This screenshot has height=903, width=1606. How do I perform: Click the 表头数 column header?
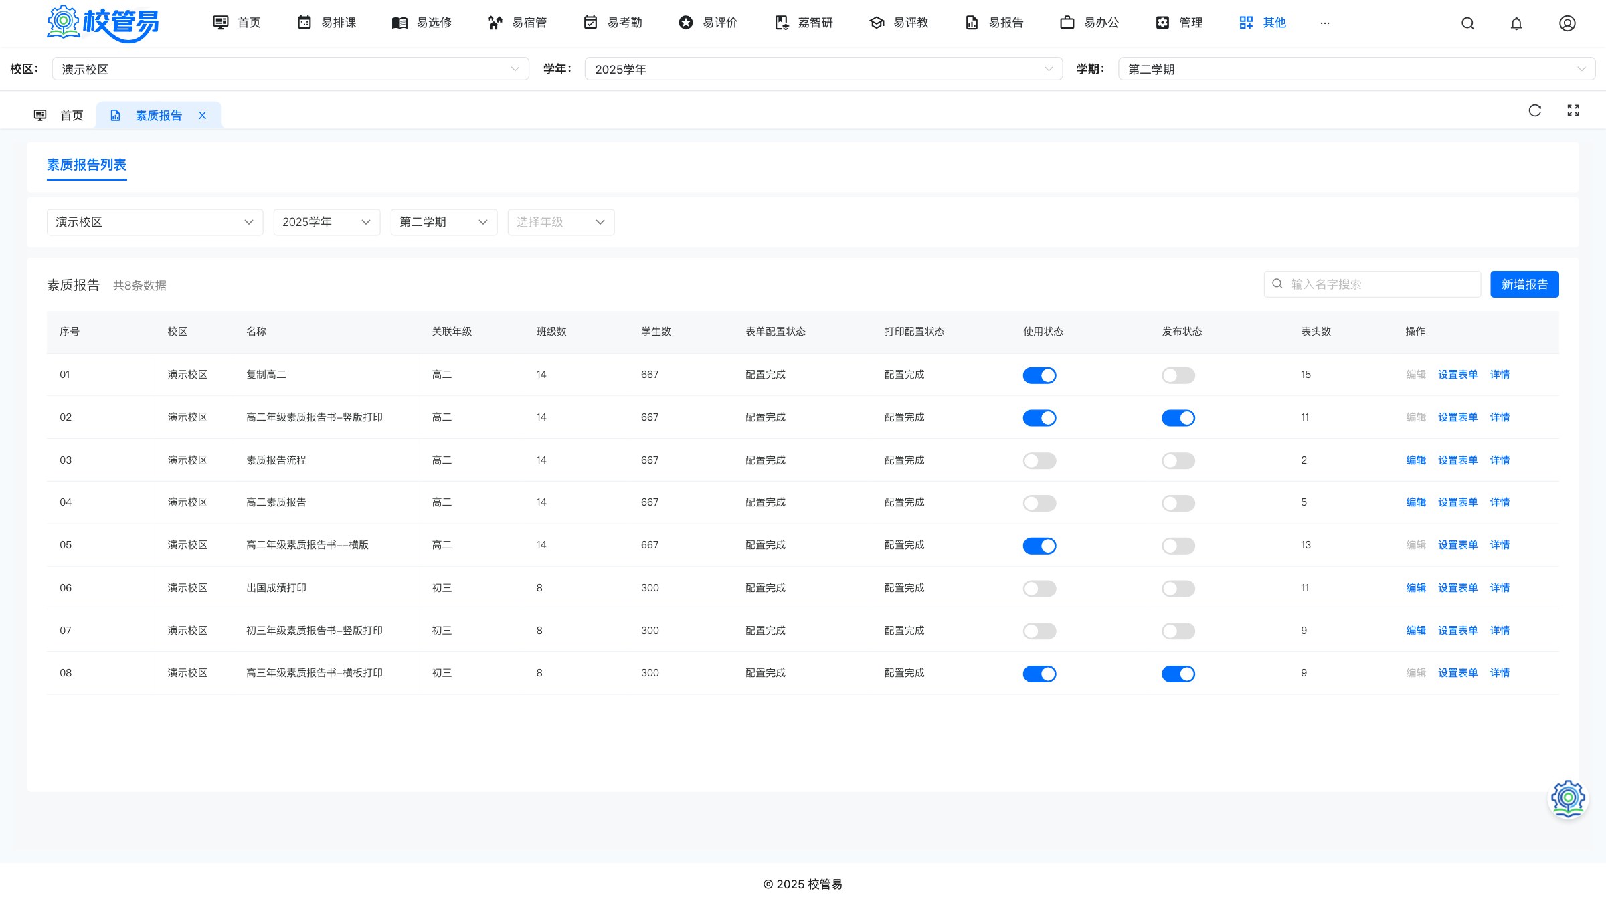click(x=1316, y=332)
